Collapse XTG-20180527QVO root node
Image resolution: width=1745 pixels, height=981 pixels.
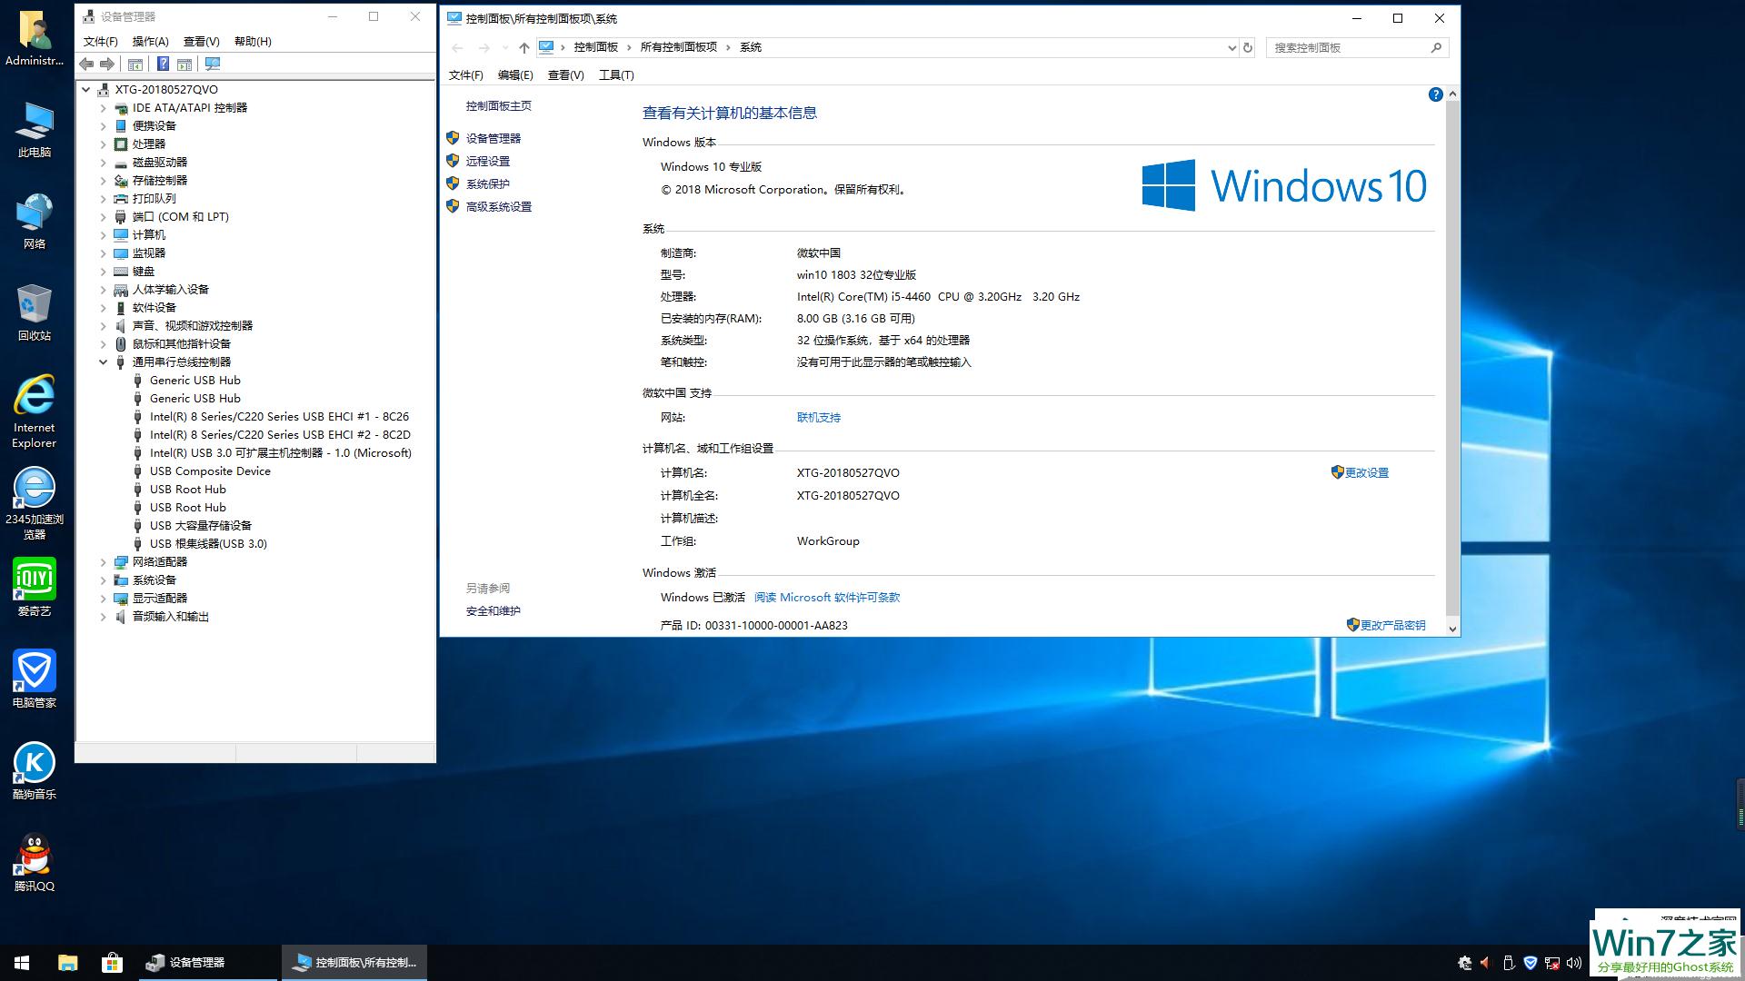click(85, 90)
